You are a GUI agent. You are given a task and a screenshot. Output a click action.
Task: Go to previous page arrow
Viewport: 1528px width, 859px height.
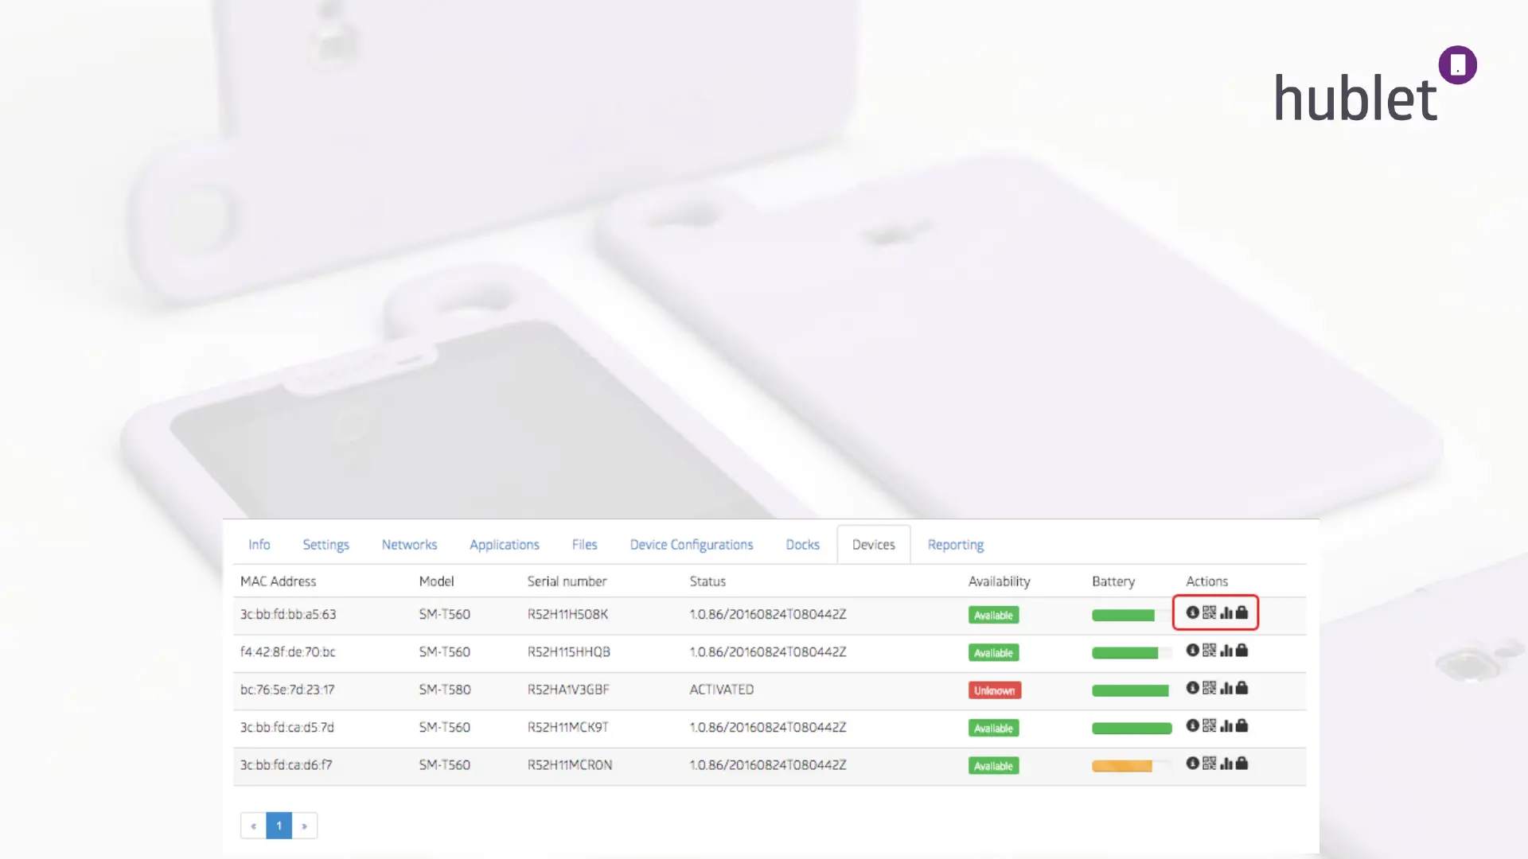[253, 826]
